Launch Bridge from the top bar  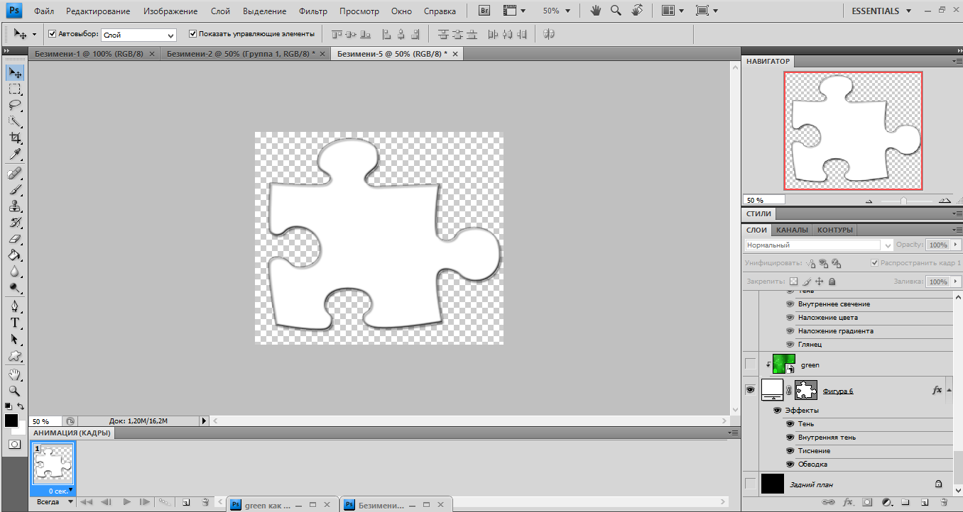click(x=484, y=11)
